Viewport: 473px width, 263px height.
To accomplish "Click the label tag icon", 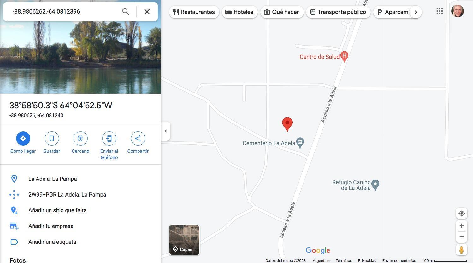I will coord(14,242).
